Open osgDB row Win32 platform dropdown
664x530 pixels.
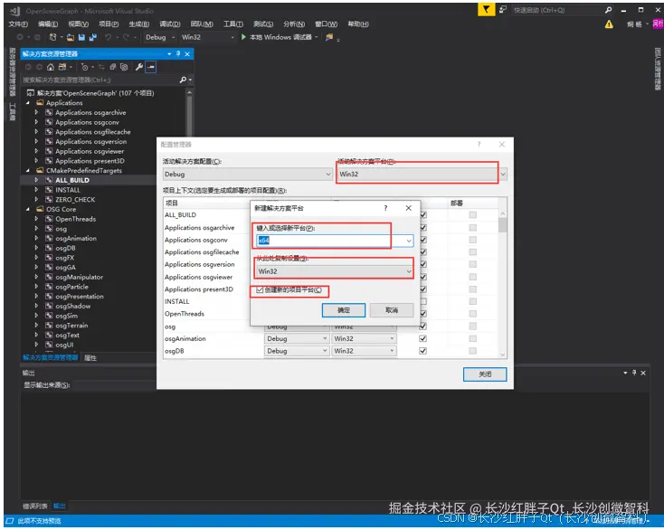tap(364, 351)
